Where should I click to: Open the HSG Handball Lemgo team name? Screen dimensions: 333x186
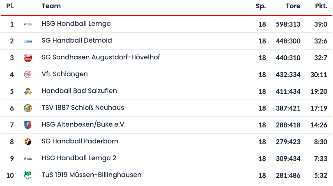(x=76, y=24)
